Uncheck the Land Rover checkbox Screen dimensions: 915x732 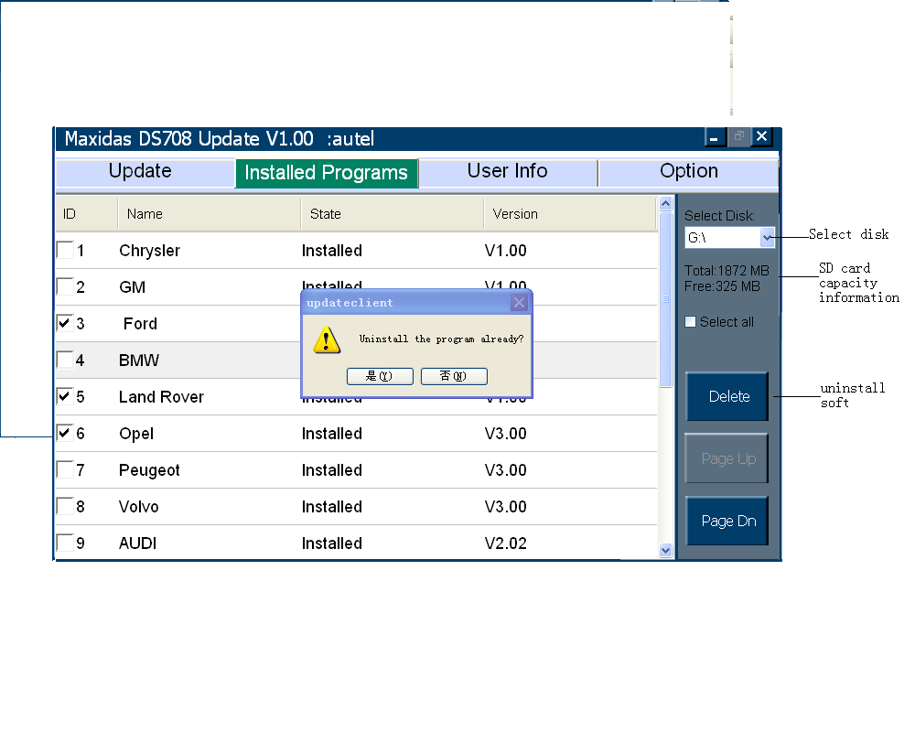point(65,396)
